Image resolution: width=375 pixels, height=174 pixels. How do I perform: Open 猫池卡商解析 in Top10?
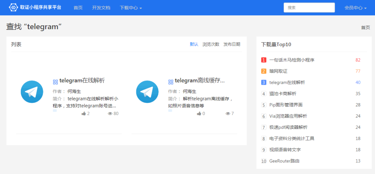click(283, 93)
